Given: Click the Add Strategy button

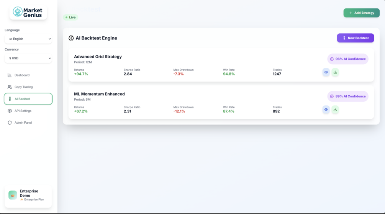Looking at the screenshot, I should (361, 13).
